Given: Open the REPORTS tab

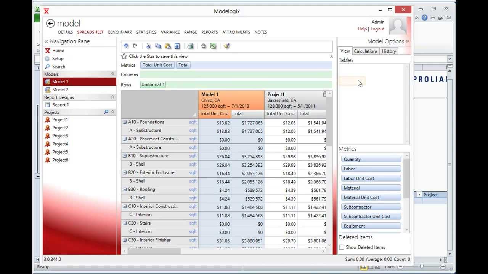Looking at the screenshot, I should coord(209,32).
